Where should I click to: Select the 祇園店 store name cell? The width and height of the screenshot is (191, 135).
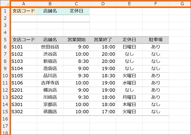point(50,111)
